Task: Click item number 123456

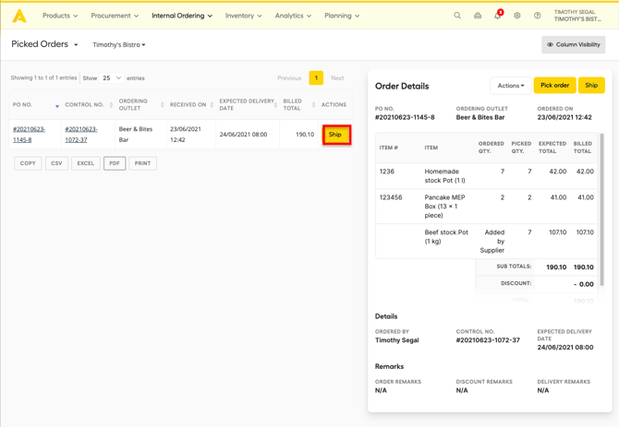Action: click(x=391, y=197)
